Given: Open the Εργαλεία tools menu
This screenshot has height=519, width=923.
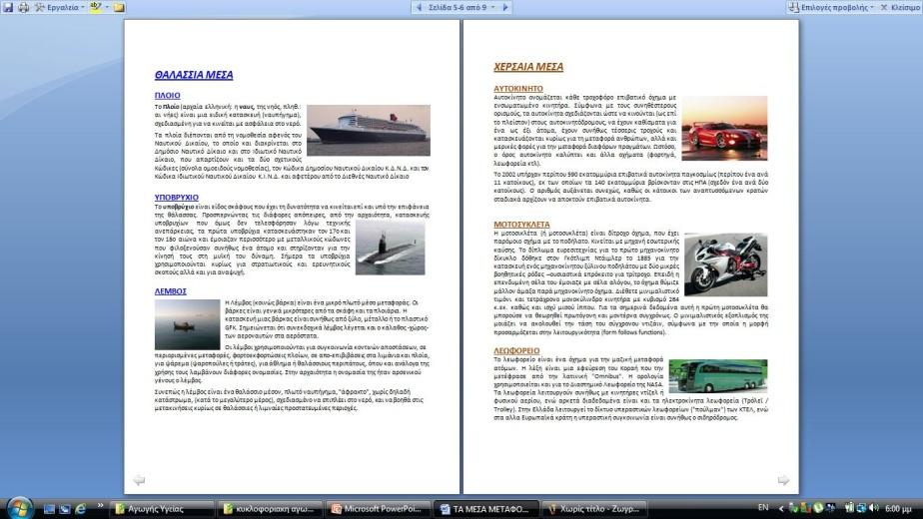Looking at the screenshot, I should [59, 7].
